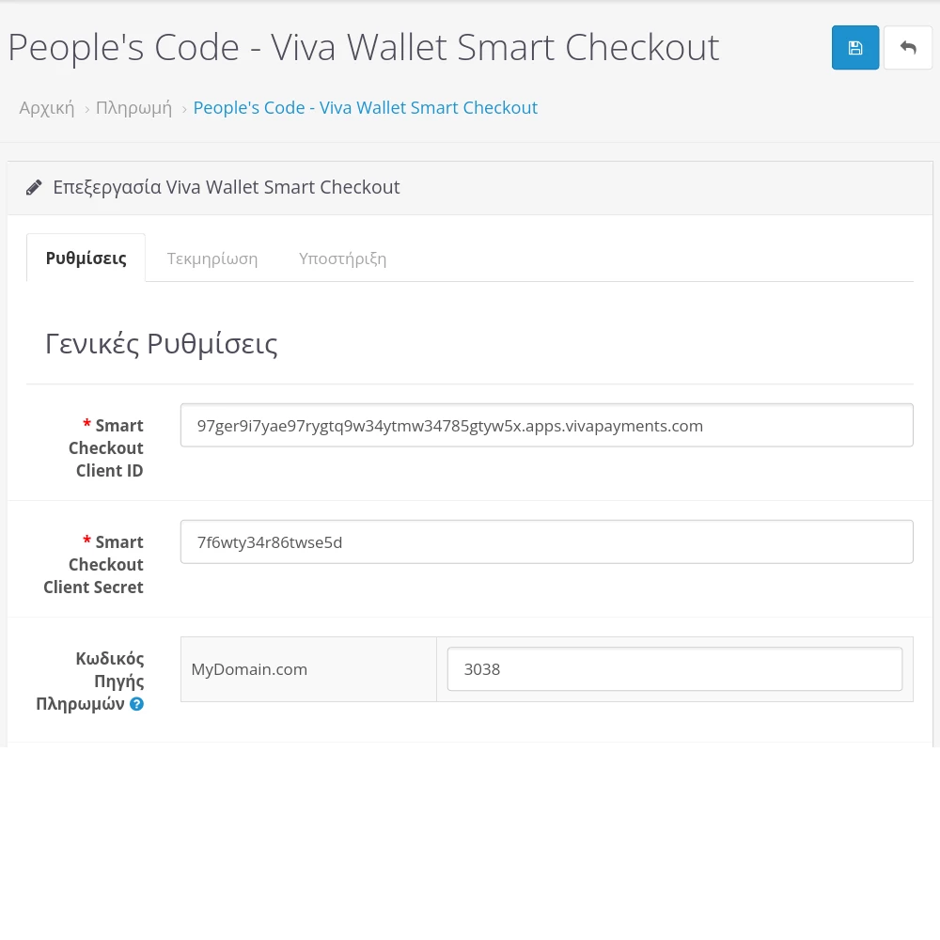The image size is (940, 940).
Task: Go to the Αρχική breadcrumb link
Action: [x=47, y=108]
